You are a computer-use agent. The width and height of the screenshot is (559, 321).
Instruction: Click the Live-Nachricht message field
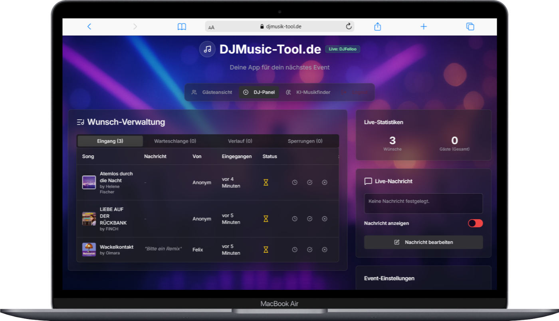pyautogui.click(x=423, y=204)
